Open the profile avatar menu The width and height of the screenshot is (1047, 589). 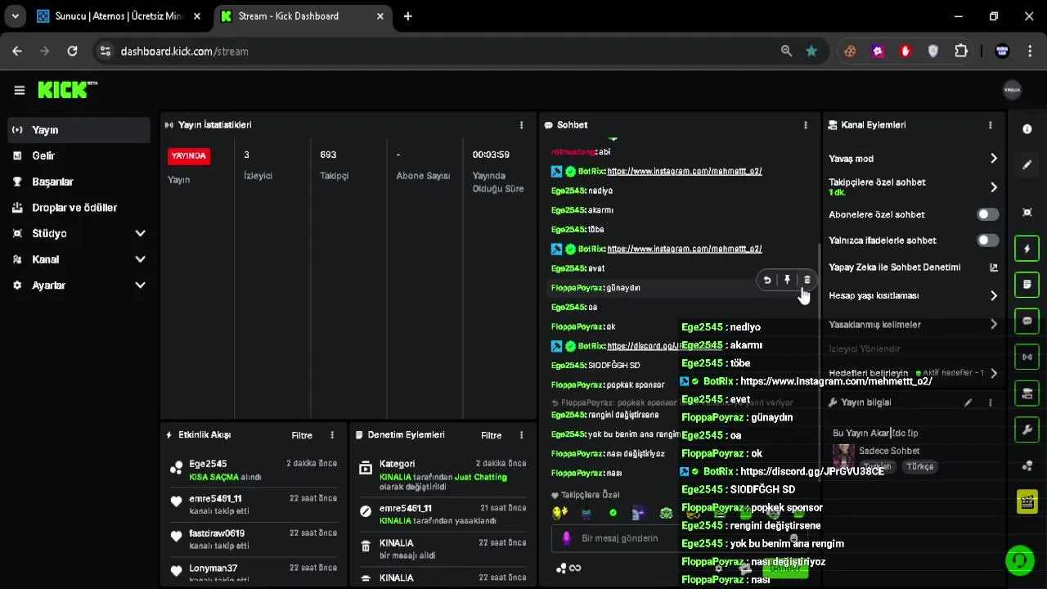[1012, 90]
